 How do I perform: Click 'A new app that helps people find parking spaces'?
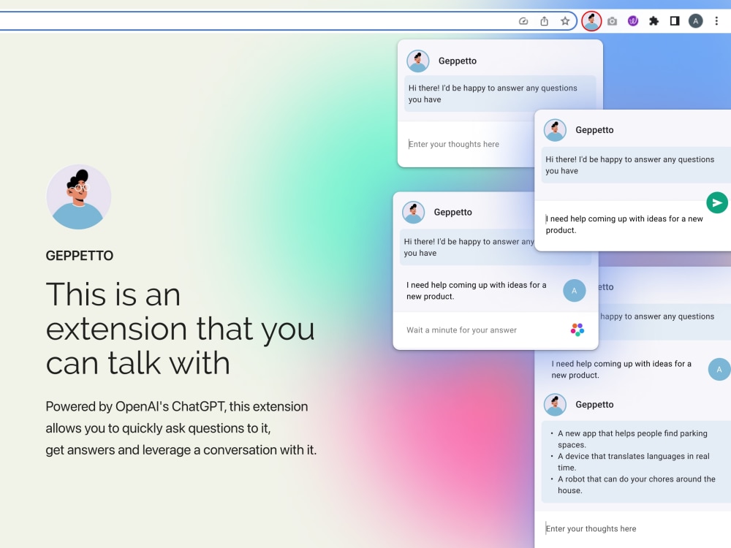[x=632, y=439]
